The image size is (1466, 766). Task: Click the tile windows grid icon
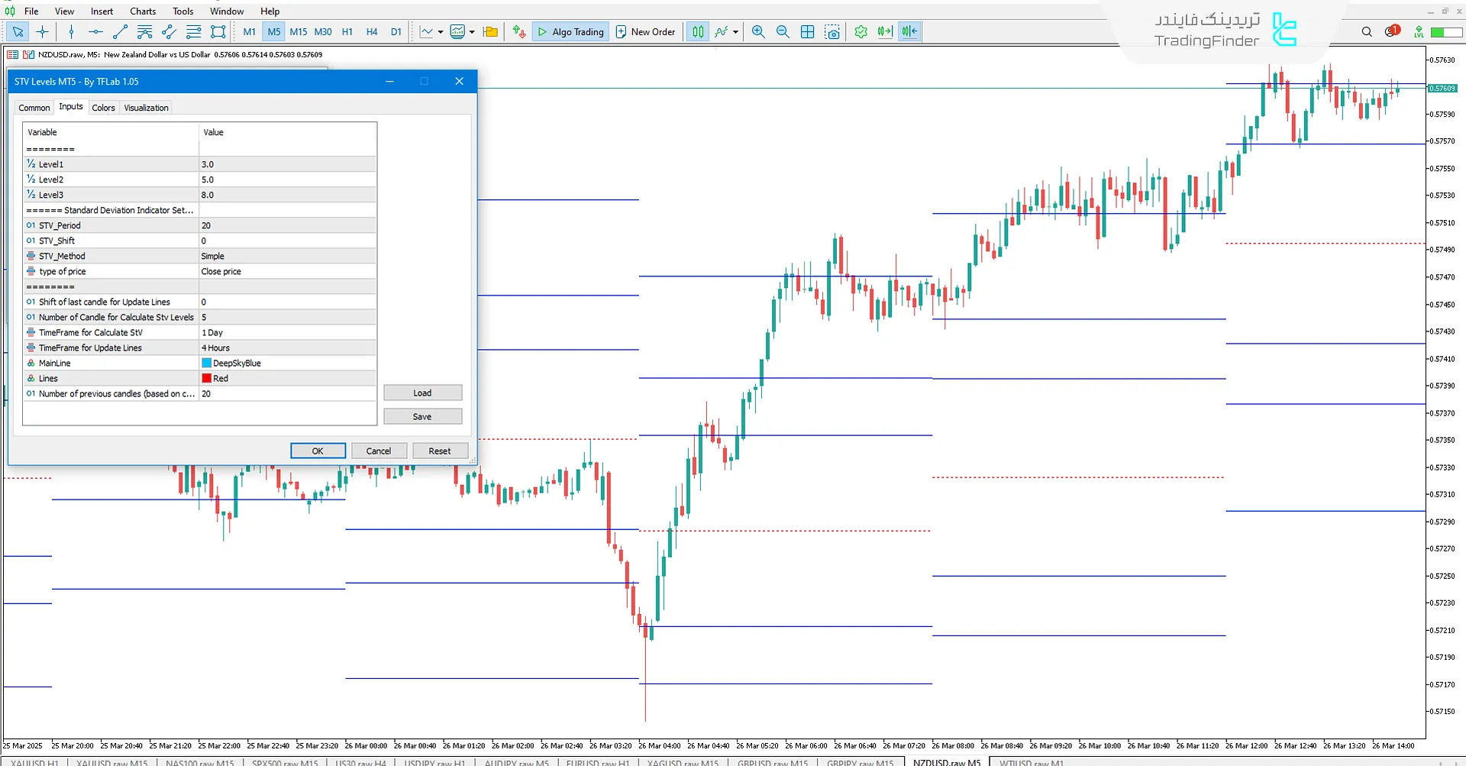(x=807, y=31)
